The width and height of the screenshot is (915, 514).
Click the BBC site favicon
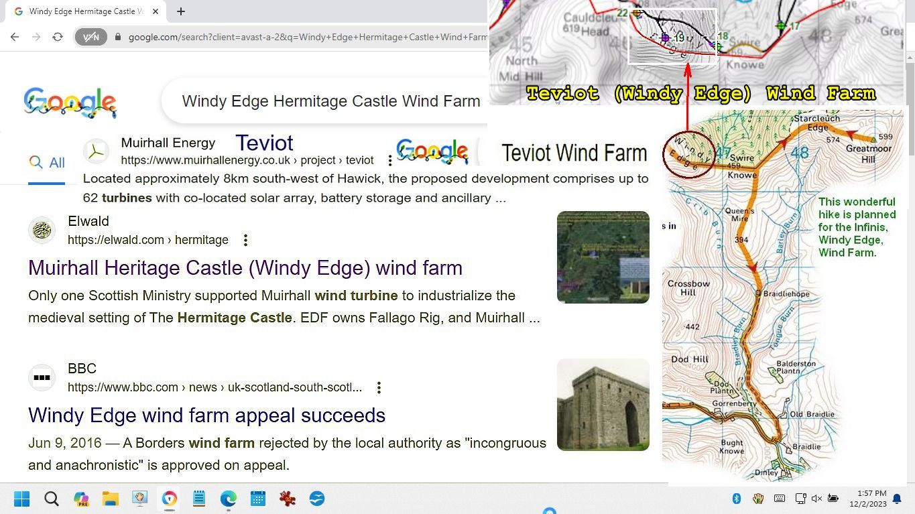(x=42, y=377)
